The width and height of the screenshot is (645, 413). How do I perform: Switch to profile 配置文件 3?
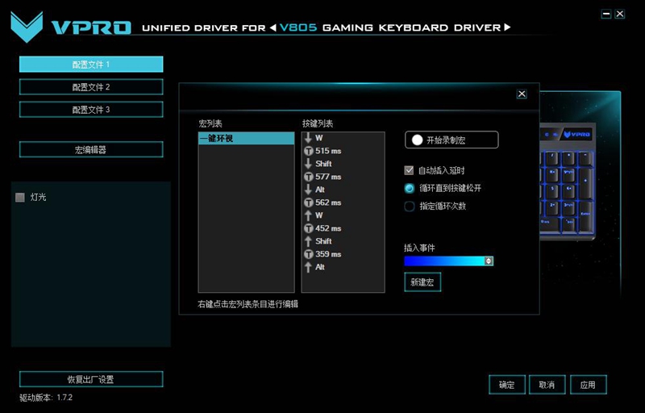91,110
